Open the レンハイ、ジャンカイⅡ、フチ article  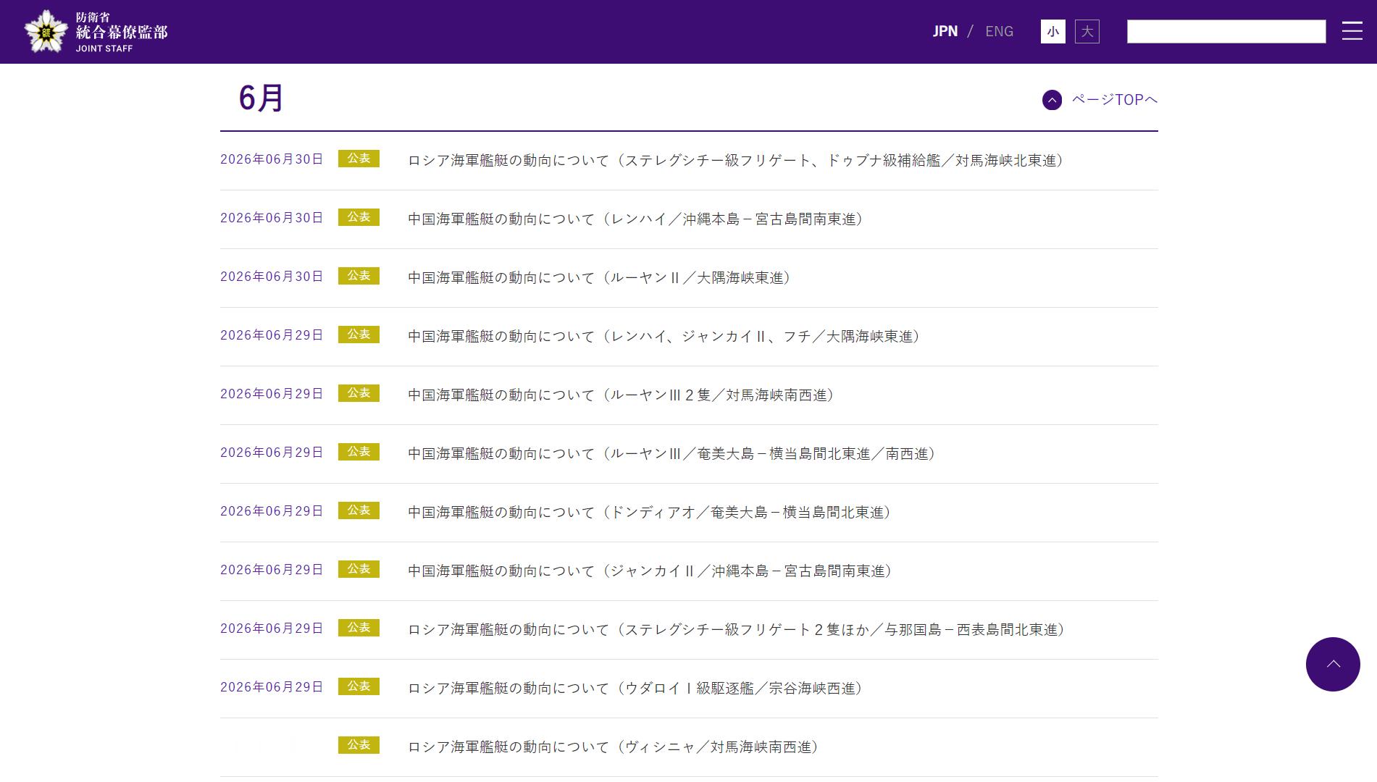664,337
